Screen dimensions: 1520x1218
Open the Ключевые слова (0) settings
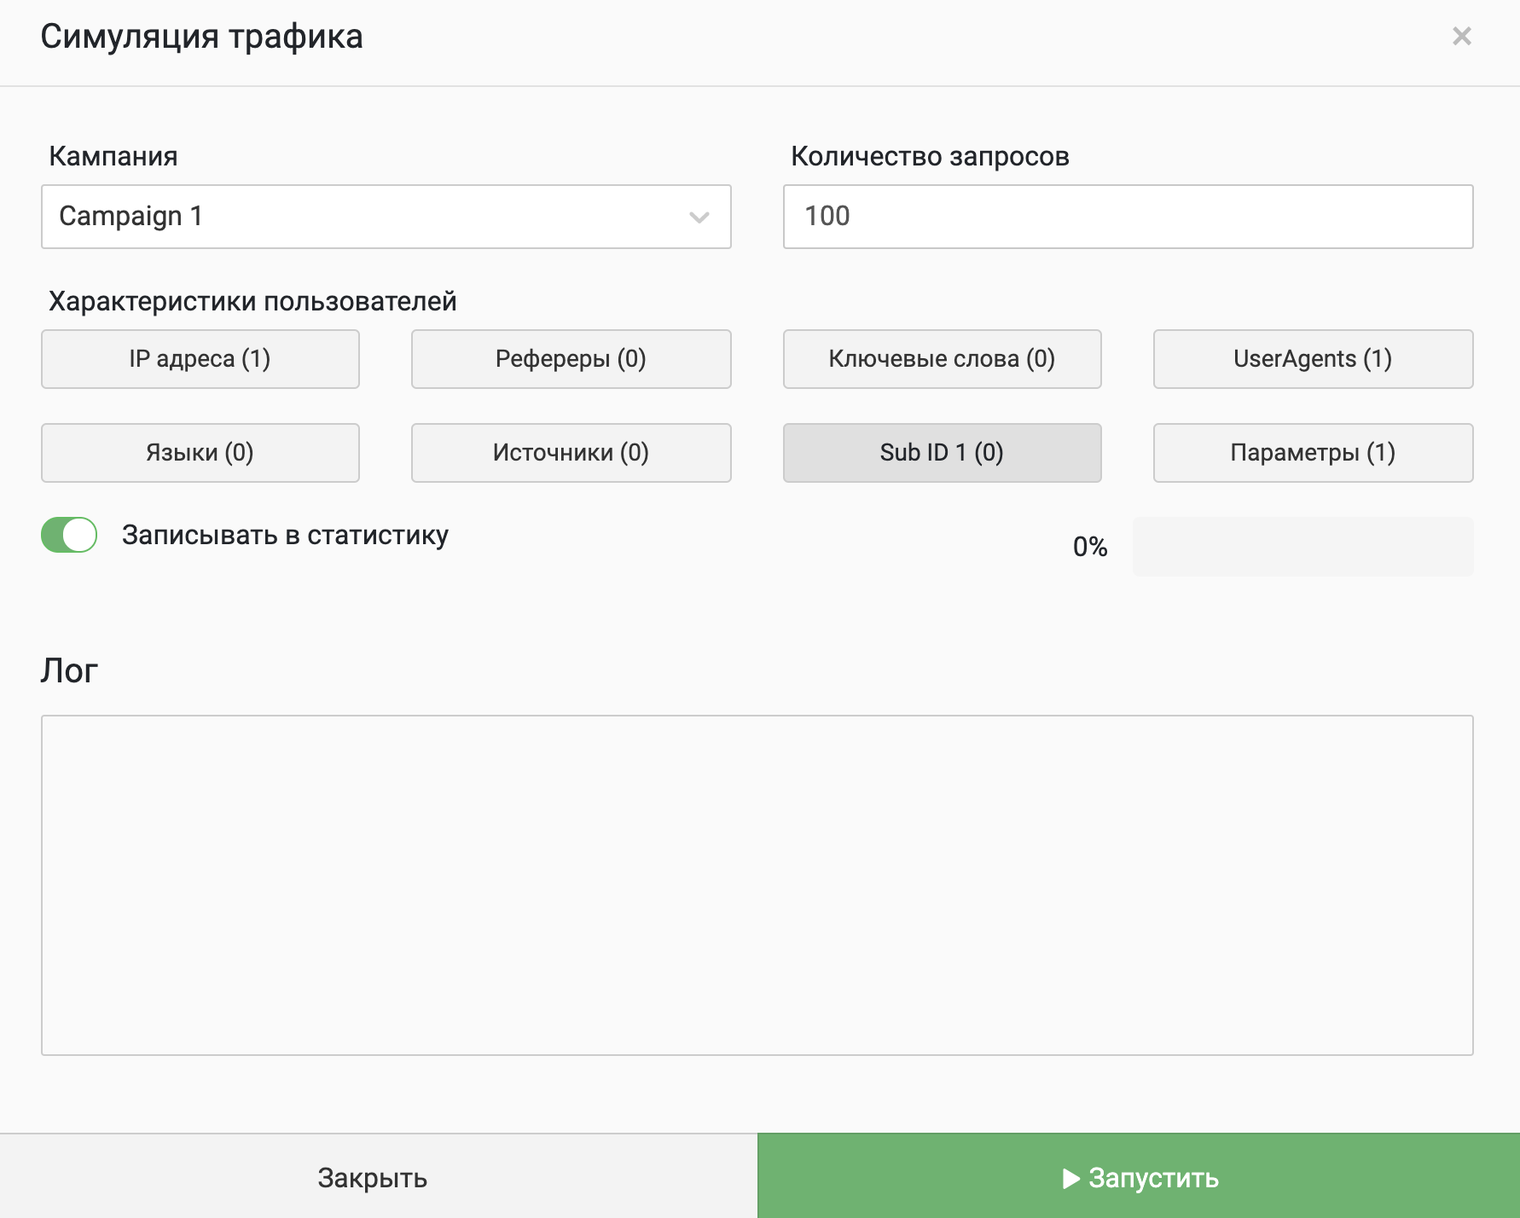pyautogui.click(x=943, y=359)
